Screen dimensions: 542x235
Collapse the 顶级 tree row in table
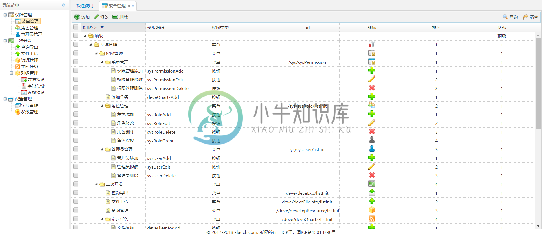[x=85, y=36]
